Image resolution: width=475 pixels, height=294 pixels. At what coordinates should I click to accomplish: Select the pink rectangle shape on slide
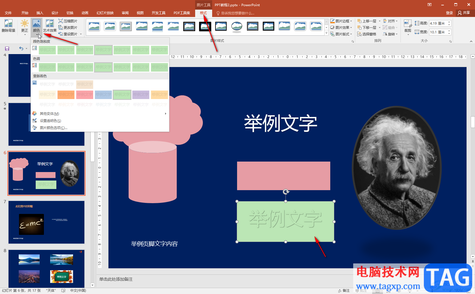pos(284,176)
